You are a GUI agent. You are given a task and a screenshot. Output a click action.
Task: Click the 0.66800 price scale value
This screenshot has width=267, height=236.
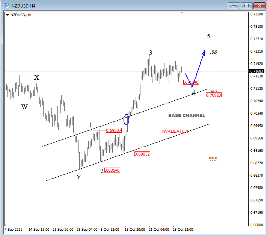pos(256,225)
